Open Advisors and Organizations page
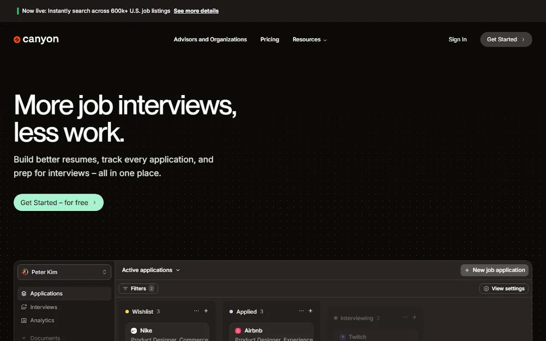The width and height of the screenshot is (546, 341). click(x=210, y=40)
